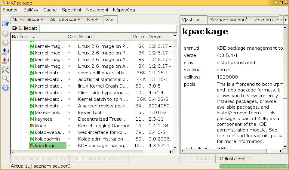Click the mark dot in the kpackage row
This screenshot has height=170, width=289.
tap(69, 145)
